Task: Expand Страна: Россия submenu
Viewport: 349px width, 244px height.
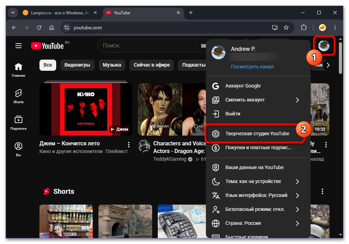Action: coord(298,223)
